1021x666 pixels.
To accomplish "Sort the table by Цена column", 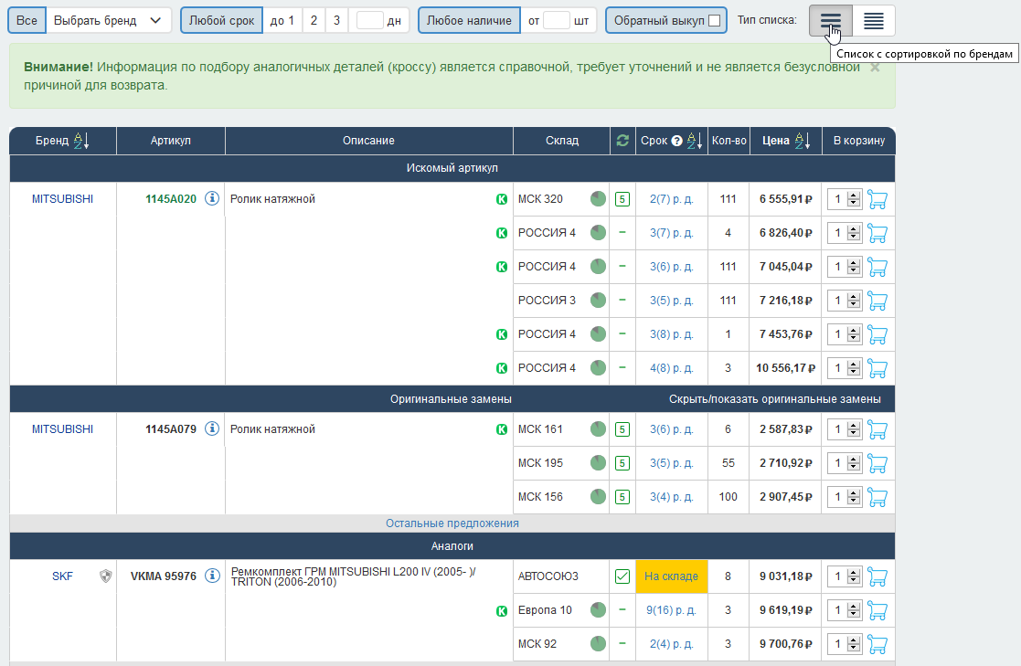I will (802, 141).
